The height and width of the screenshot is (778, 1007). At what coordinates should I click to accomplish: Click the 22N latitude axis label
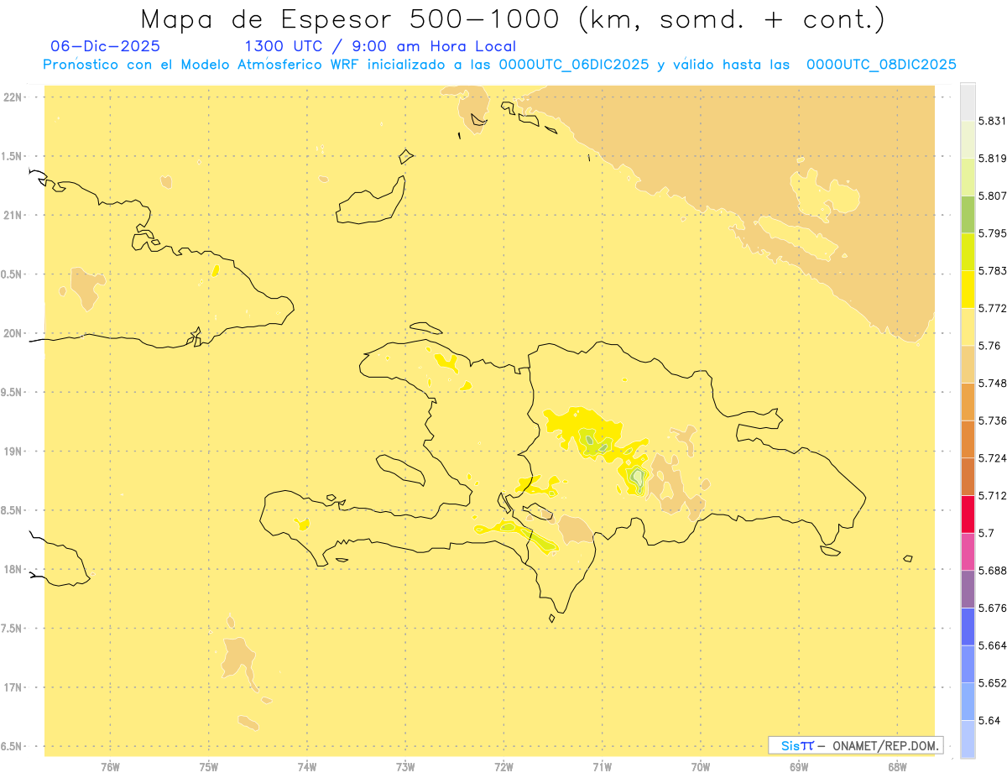13,97
